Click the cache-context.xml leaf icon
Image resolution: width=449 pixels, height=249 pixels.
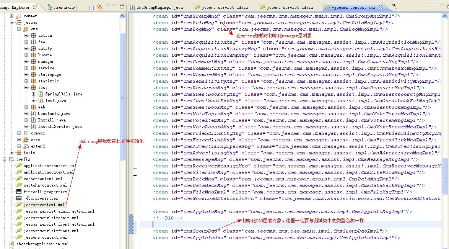pyautogui.click(x=19, y=179)
